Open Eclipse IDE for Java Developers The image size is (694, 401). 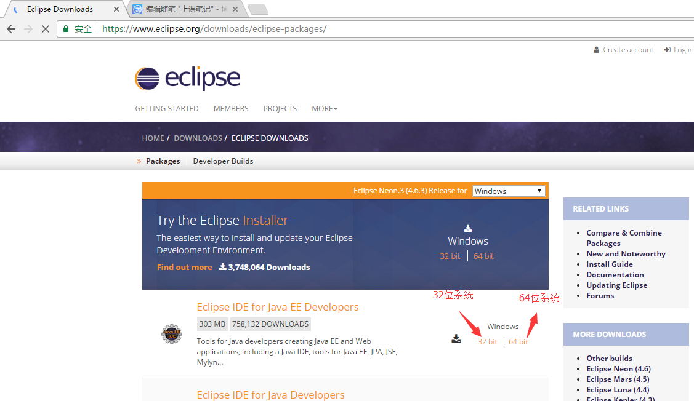point(270,395)
